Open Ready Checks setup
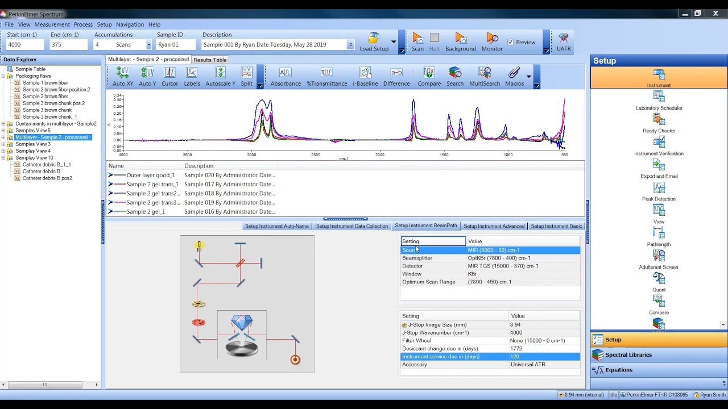The height and width of the screenshot is (409, 728). pyautogui.click(x=659, y=123)
